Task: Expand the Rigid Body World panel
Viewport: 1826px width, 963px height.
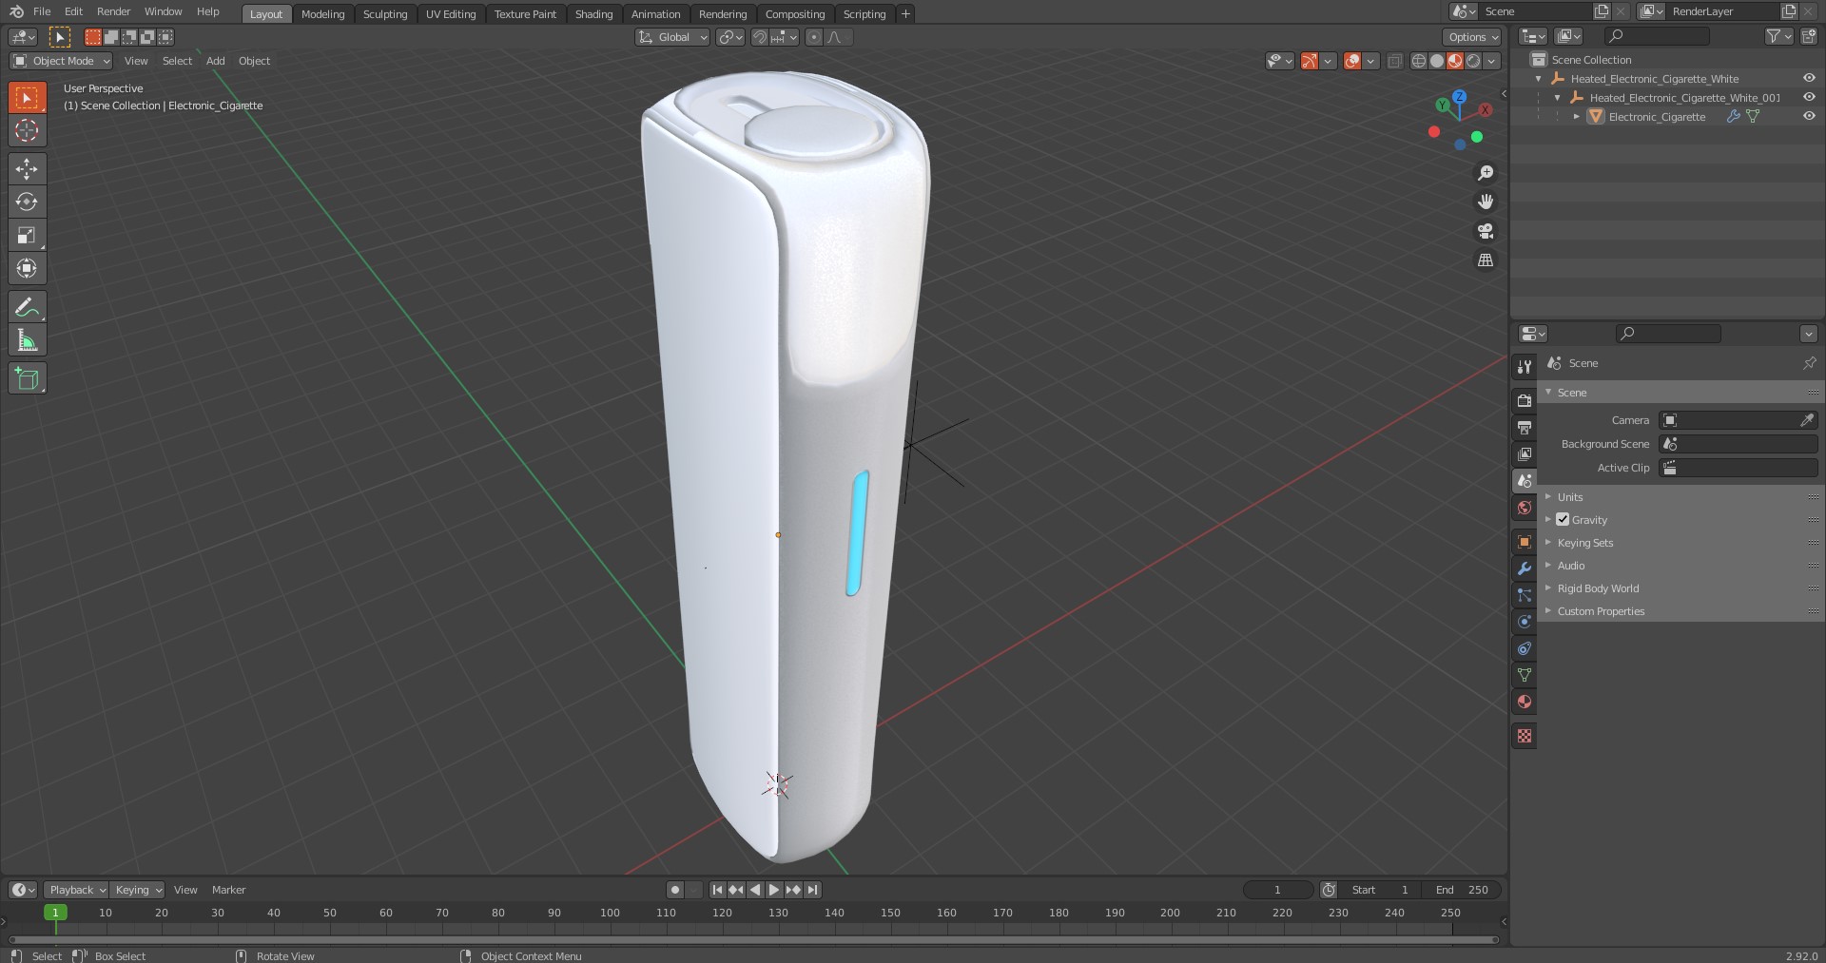Action: point(1598,587)
